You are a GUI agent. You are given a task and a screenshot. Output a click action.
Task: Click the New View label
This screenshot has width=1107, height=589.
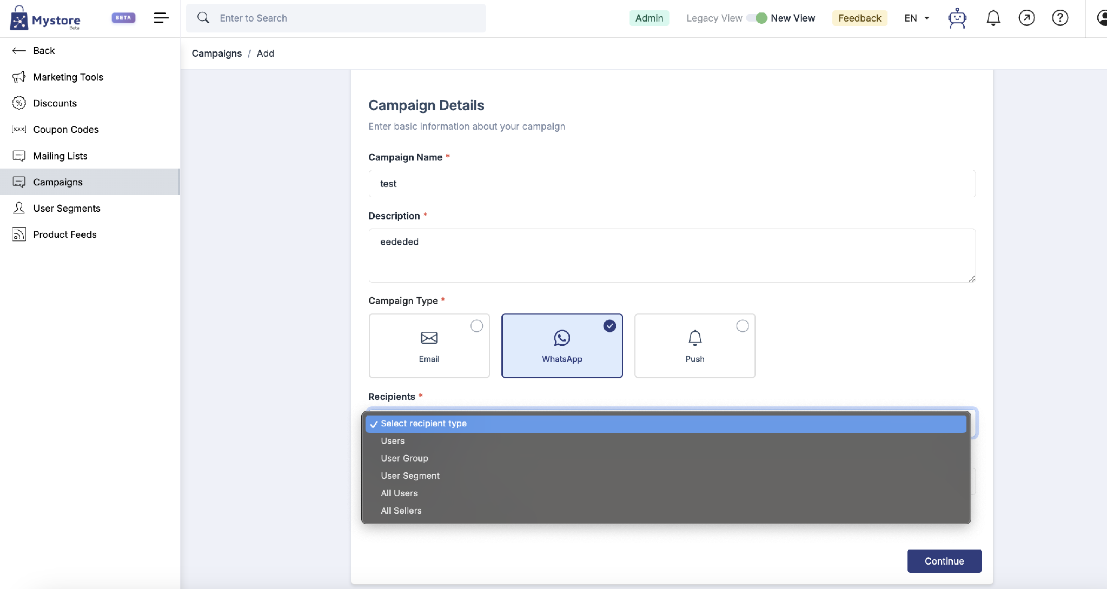point(793,18)
